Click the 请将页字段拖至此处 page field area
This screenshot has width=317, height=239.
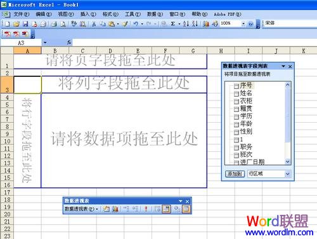coord(110,61)
